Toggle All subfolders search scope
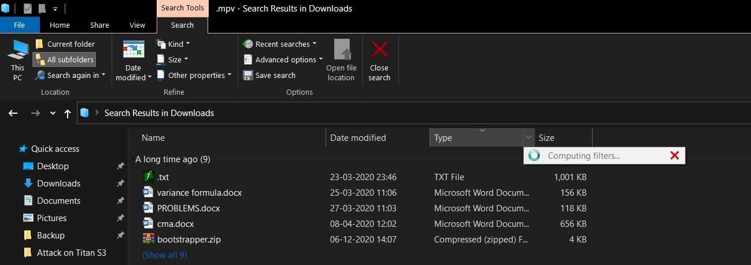Viewport: 751px width, 265px height. [x=64, y=59]
